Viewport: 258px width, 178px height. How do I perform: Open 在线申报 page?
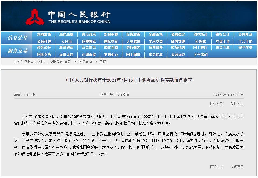click(x=89, y=55)
